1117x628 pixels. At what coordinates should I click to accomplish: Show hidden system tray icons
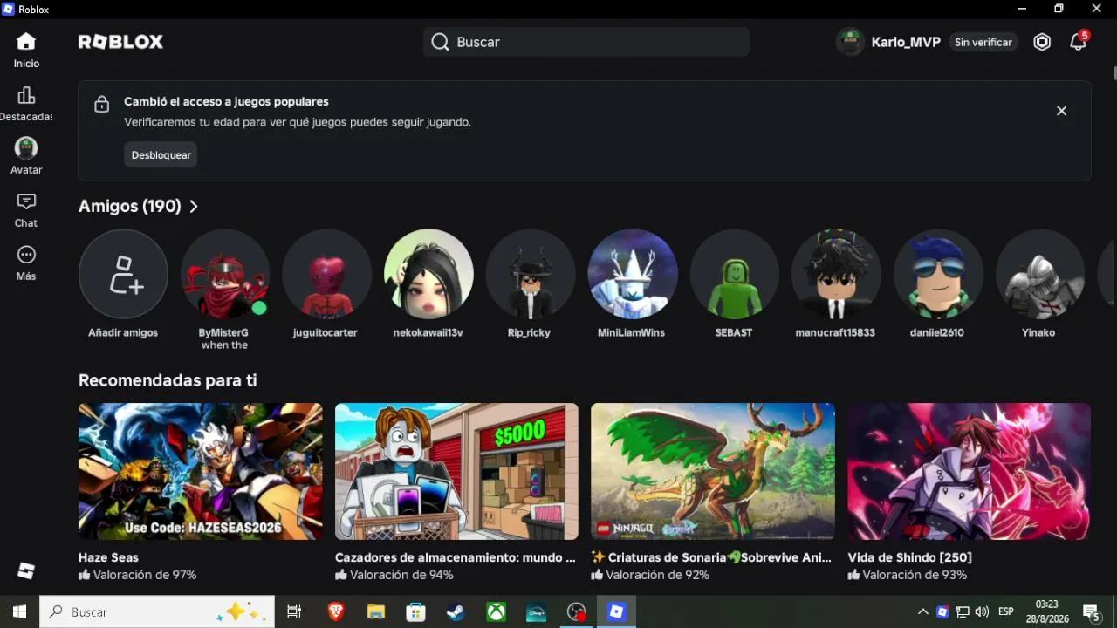tap(923, 612)
